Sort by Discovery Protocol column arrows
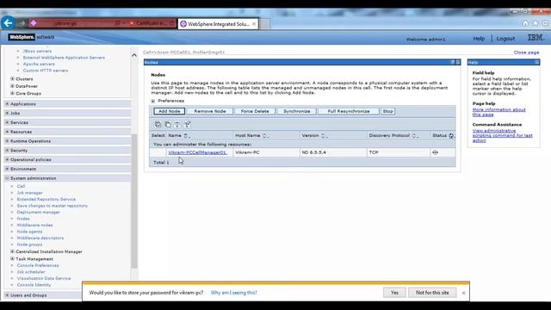This screenshot has height=310, width=551. click(414, 136)
